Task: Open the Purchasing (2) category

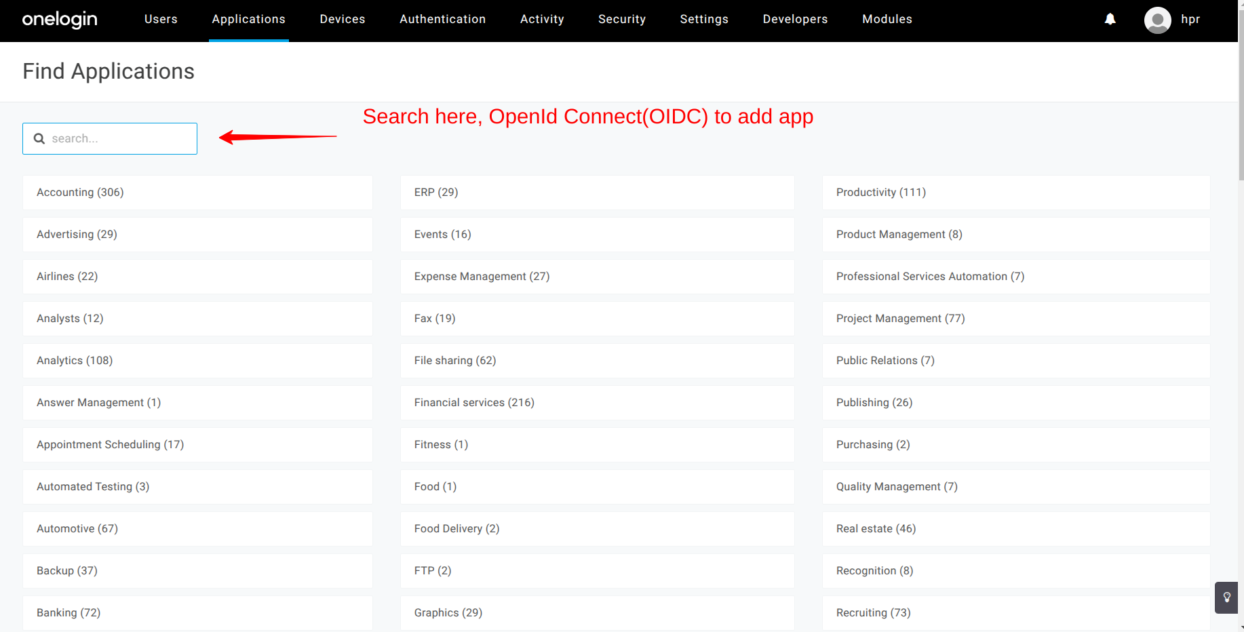Action: click(1016, 445)
